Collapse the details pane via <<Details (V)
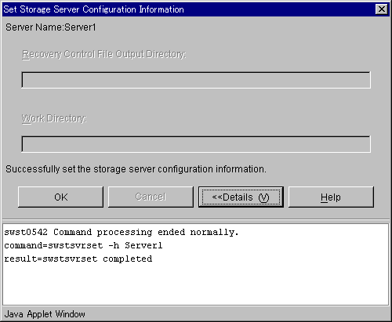The width and height of the screenshot is (392, 322). 241,197
